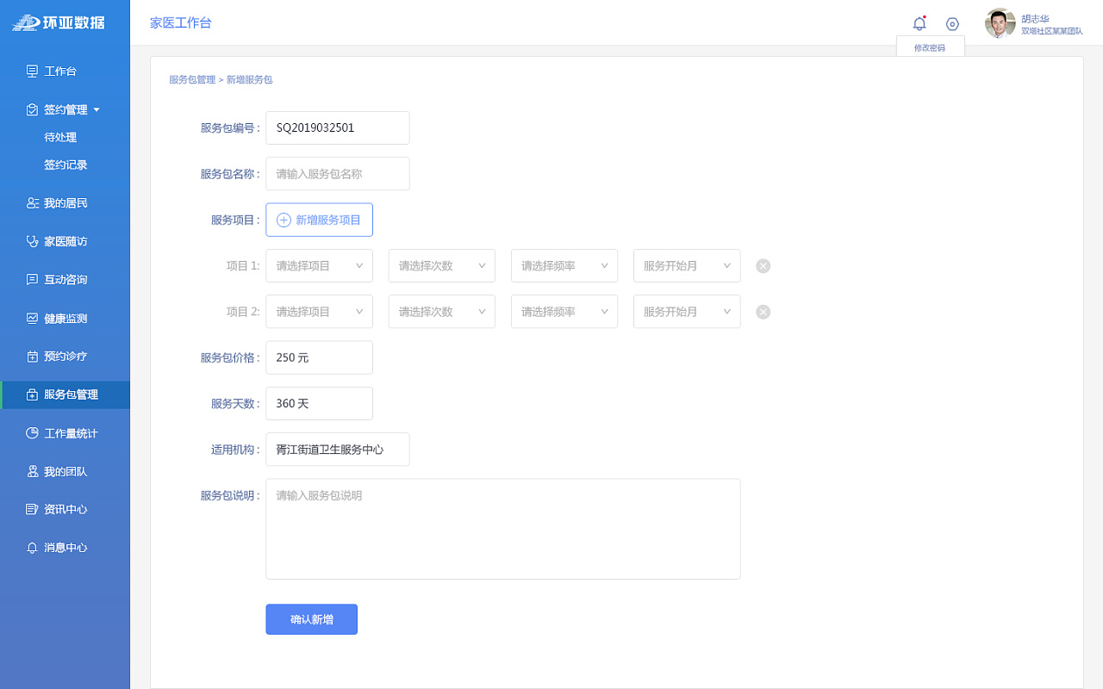Click the 服务包说明 text area
1103x689 pixels.
coord(503,529)
